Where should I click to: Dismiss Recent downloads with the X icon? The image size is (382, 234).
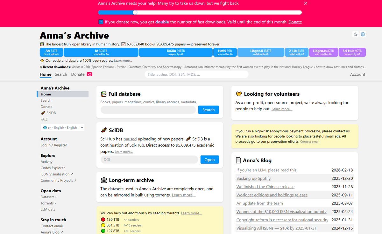coord(41,67)
